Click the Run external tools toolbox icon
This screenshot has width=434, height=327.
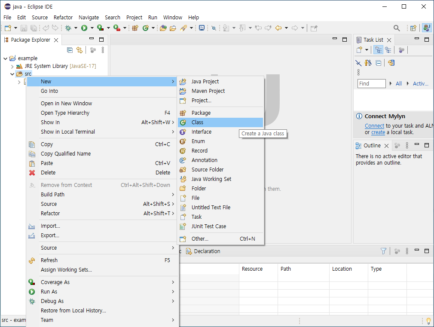point(117,28)
